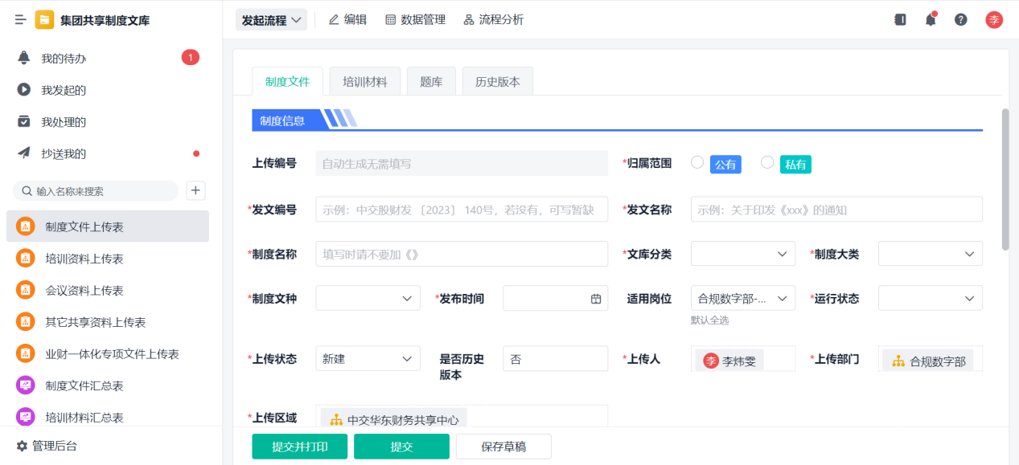Open the 运行状态 dropdown
The image size is (1019, 465).
pos(930,298)
